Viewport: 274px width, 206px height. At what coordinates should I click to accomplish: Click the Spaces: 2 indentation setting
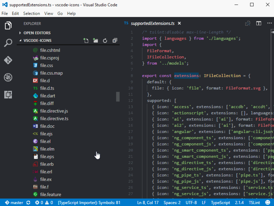172,202
